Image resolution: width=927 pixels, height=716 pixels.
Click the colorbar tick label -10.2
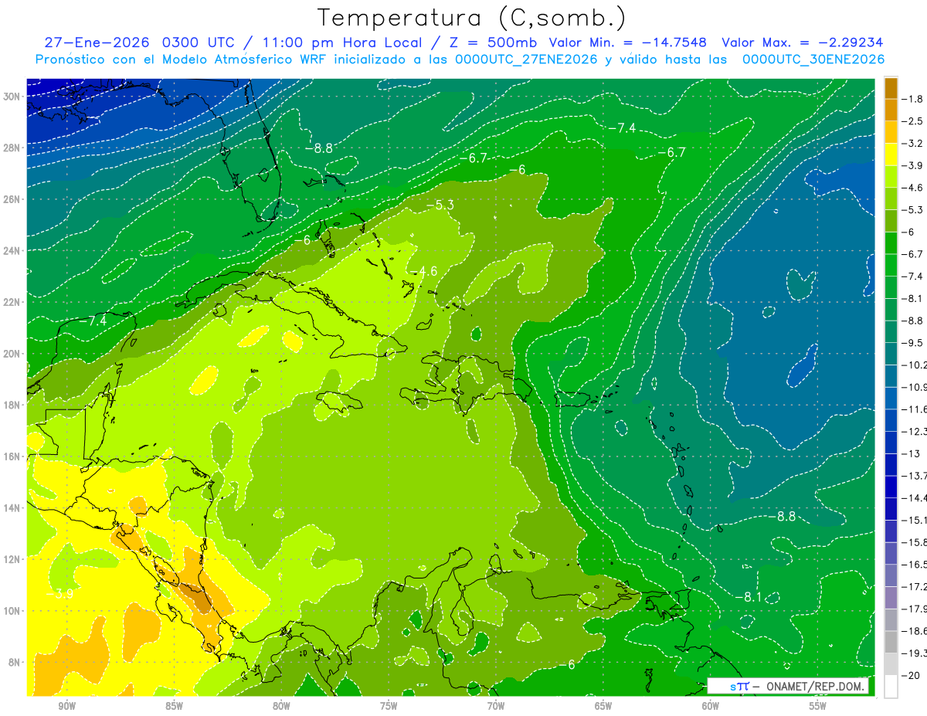pyautogui.click(x=915, y=365)
